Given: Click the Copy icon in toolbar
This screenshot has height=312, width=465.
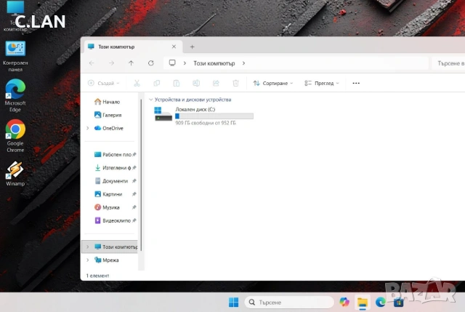Looking at the screenshot, I should (157, 83).
